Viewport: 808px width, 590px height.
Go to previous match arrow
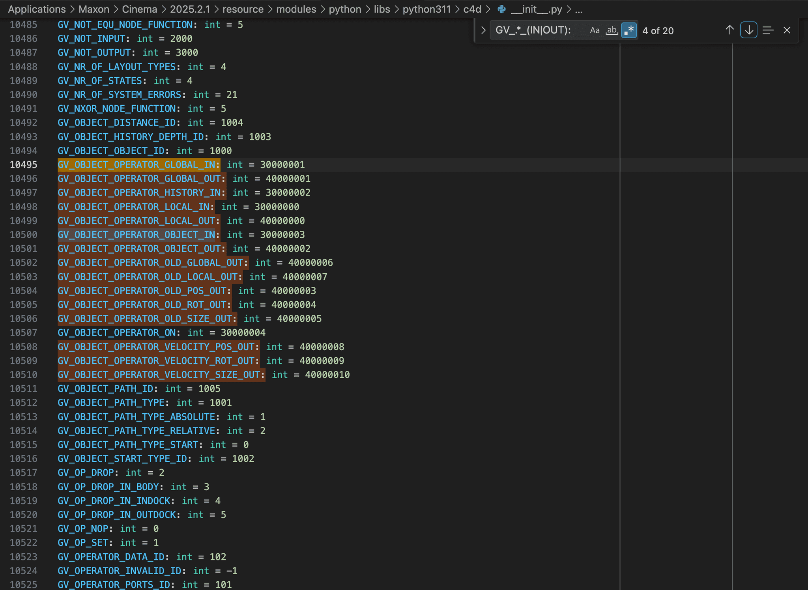(729, 30)
